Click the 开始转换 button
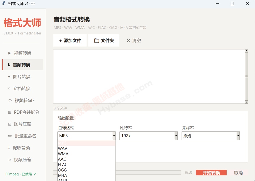The image size is (255, 181). pos(211,173)
